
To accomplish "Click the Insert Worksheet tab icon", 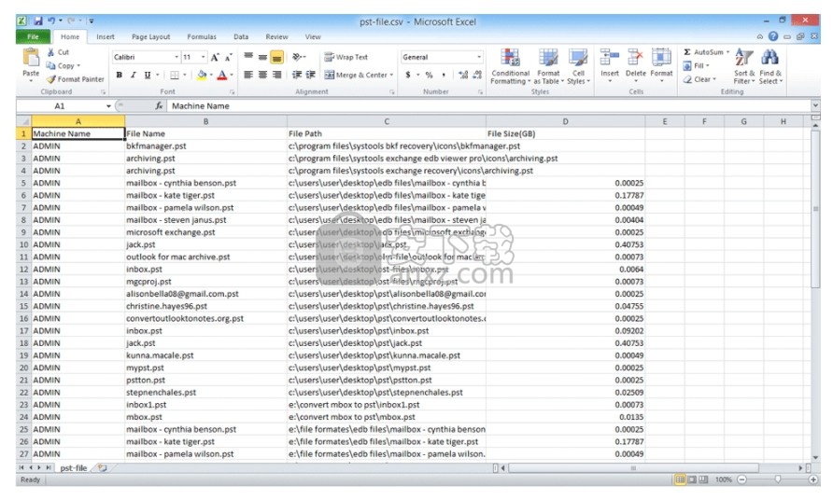I will 102,467.
